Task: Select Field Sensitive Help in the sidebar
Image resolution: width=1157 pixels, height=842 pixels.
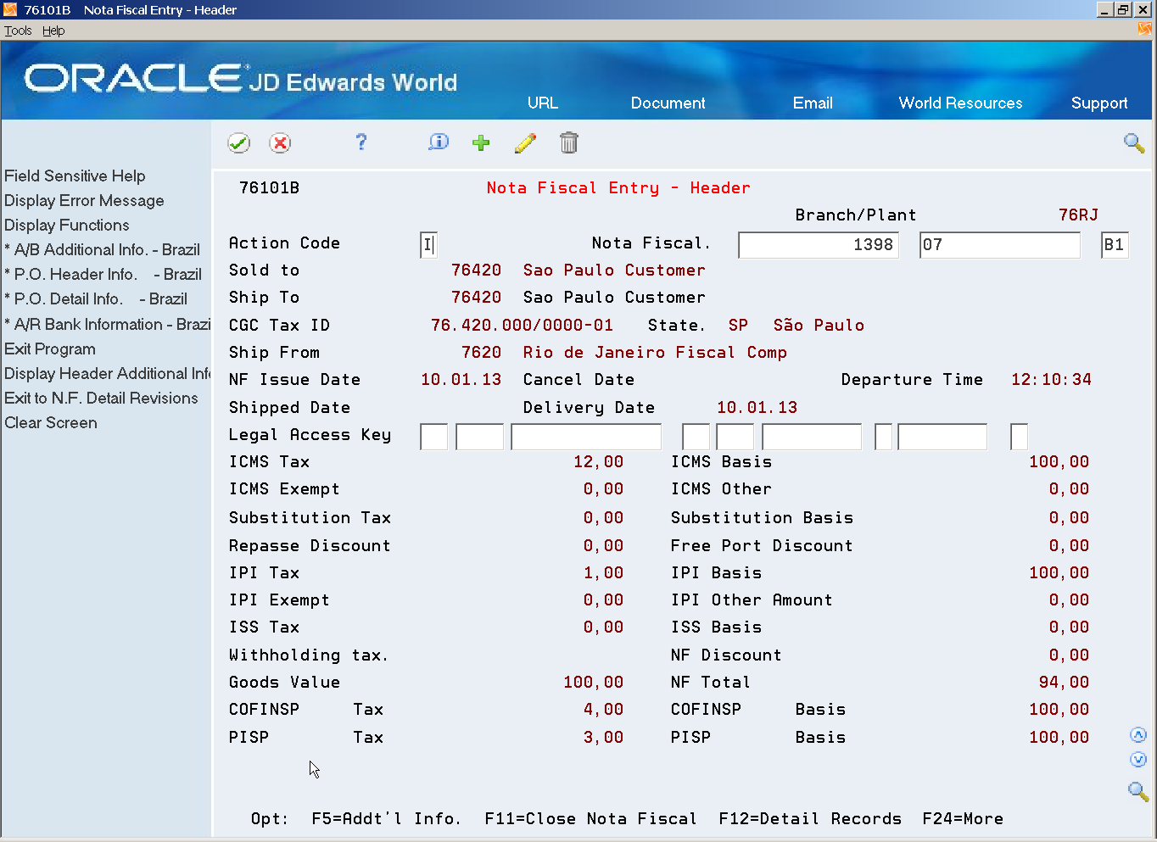Action: coord(75,176)
